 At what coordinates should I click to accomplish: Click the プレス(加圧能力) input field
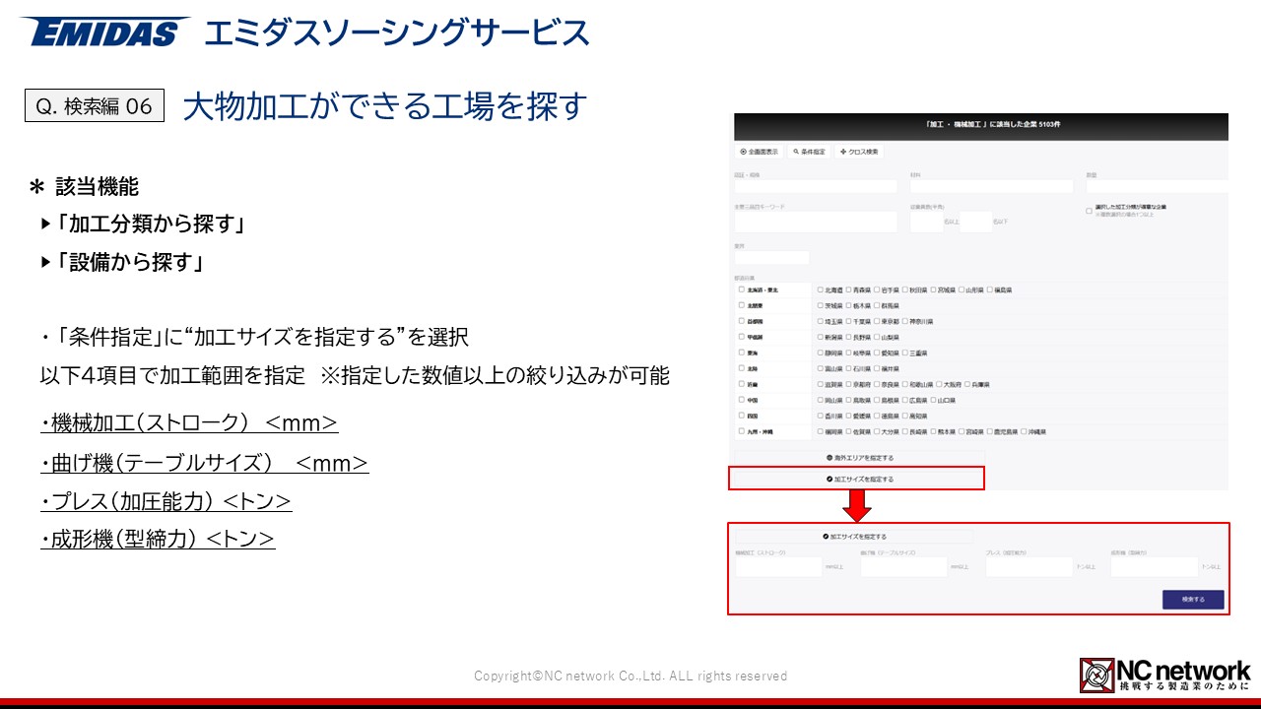1029,567
